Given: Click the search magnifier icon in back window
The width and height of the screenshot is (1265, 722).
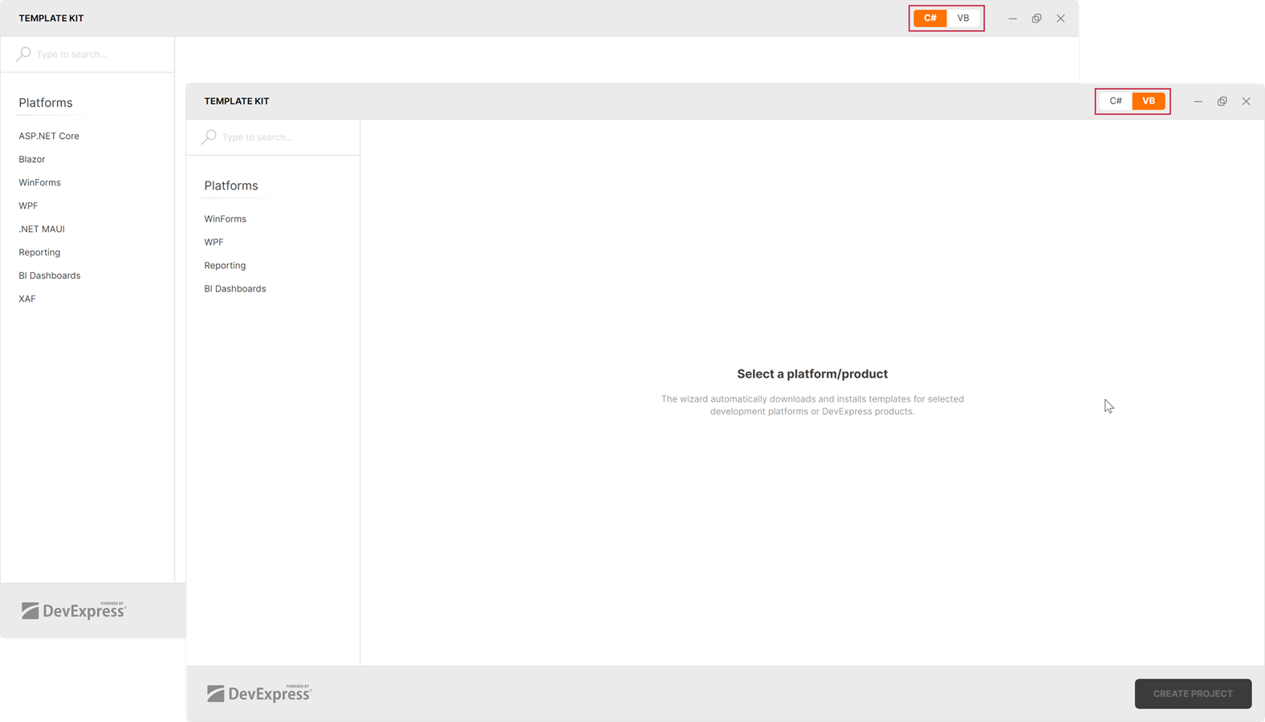Looking at the screenshot, I should tap(23, 55).
